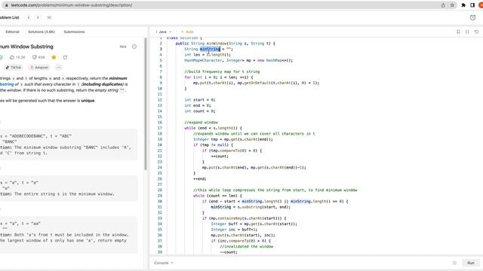Go to the previous problem arrow
483x271 pixels.
pyautogui.click(x=29, y=17)
